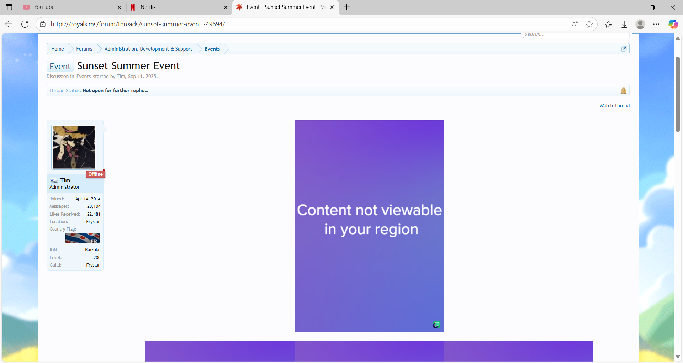This screenshot has width=683, height=363.
Task: Open the Downloads icon
Action: (x=624, y=24)
